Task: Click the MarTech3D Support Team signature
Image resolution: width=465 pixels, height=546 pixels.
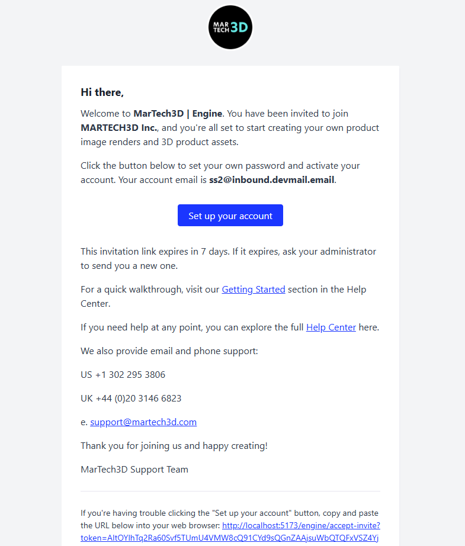Action: coord(134,470)
